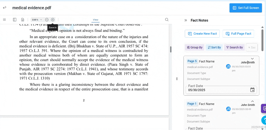Click the search magnifier icon in PDF viewer
This screenshot has width=266, height=130.
pos(167,20)
